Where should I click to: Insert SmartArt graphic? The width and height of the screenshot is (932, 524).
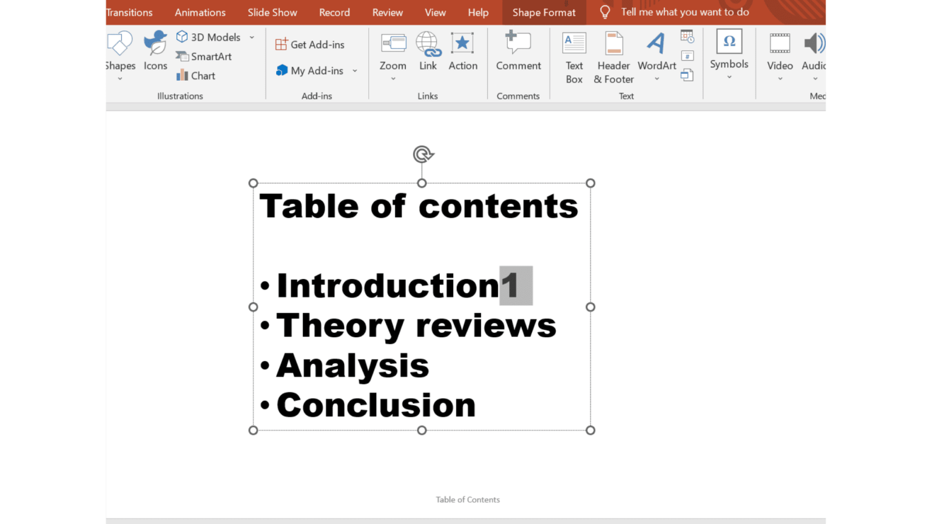[x=204, y=56]
